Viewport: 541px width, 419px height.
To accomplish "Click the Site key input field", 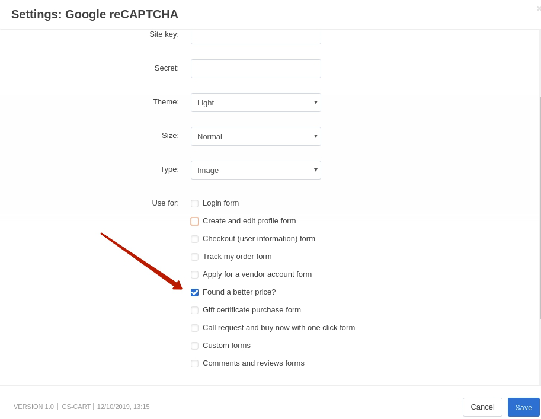I will (255, 37).
